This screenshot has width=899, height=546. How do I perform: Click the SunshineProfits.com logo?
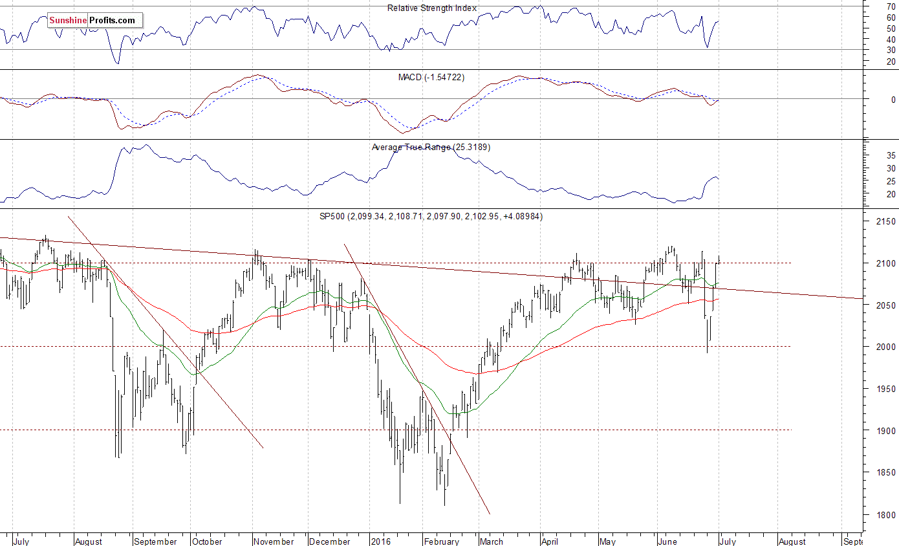click(95, 20)
